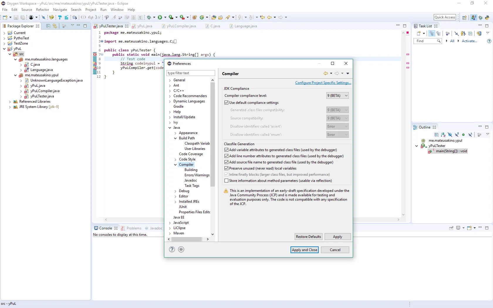Click the Apply and Close button
The height and width of the screenshot is (308, 493).
[305, 250]
